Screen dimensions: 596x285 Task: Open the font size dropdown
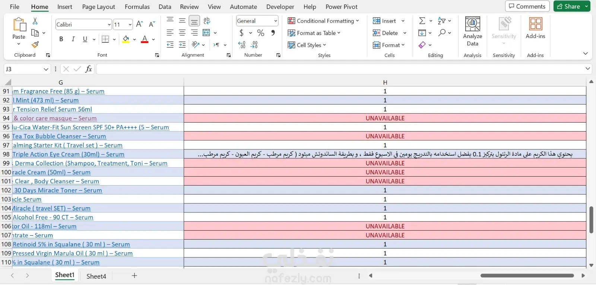coord(130,25)
